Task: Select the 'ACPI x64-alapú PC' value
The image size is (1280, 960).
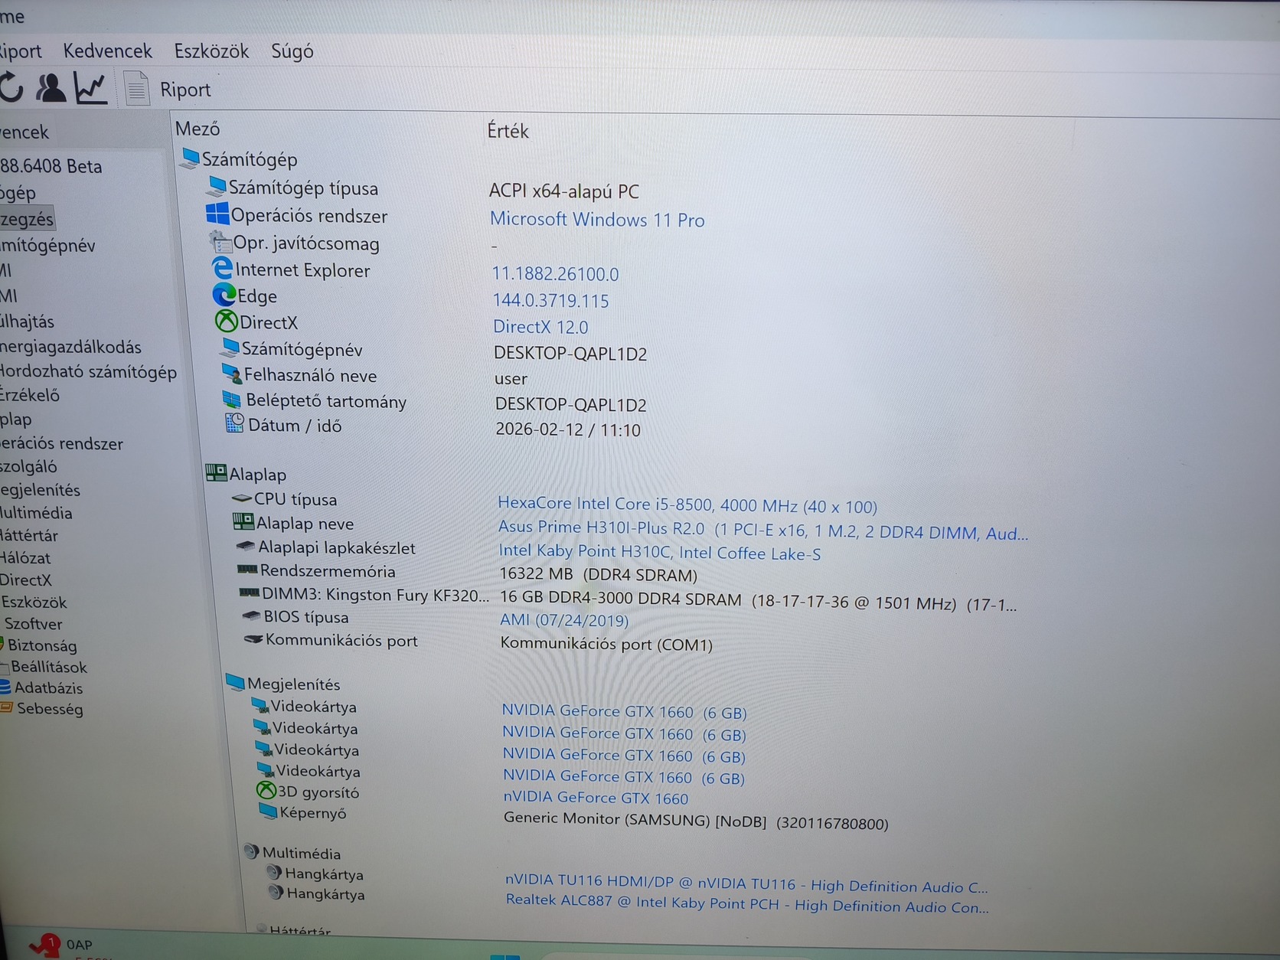Action: pyautogui.click(x=564, y=191)
